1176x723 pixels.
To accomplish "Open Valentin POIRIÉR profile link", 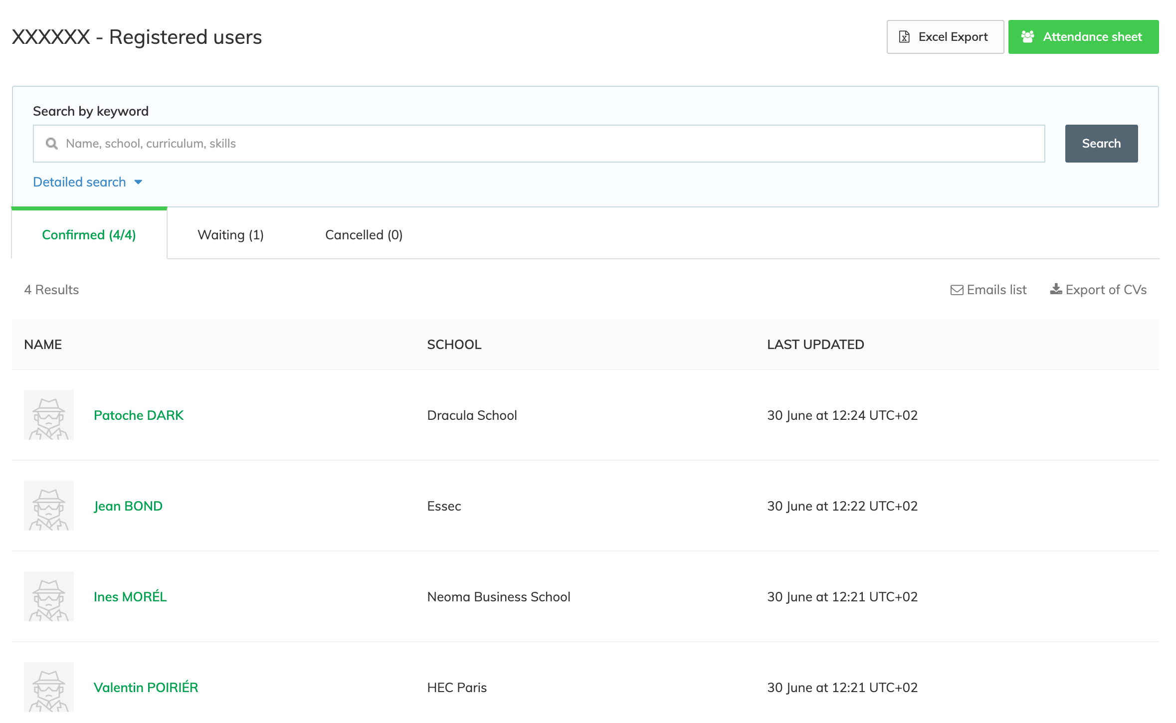I will [146, 688].
